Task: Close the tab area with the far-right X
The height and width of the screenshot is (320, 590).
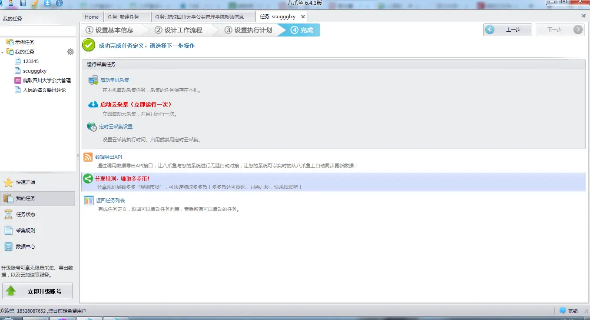Action: point(583,16)
